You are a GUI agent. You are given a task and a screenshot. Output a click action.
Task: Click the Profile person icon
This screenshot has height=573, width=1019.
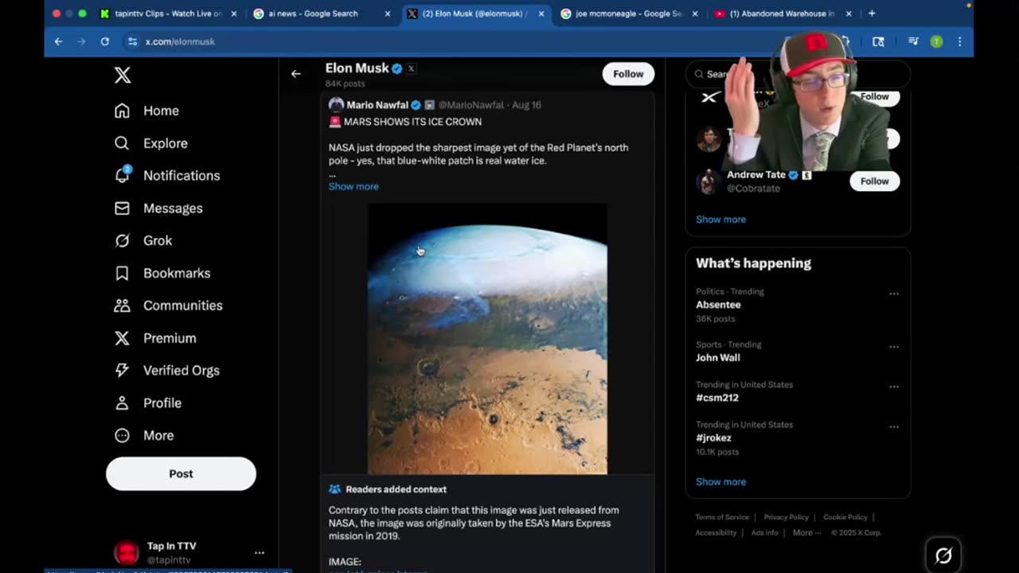(x=122, y=403)
